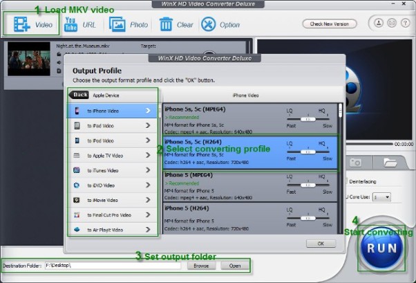Expand the to Final Cut Pro Video chevron
Viewport: 416px width, 283px height.
(x=148, y=215)
